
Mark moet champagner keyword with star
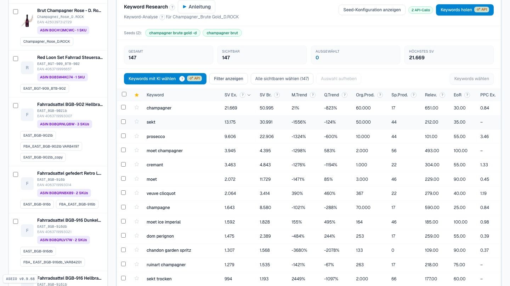tap(137, 150)
